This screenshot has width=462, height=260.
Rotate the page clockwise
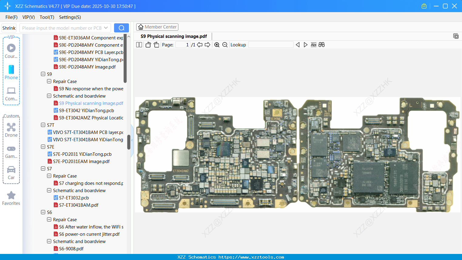pos(156,45)
